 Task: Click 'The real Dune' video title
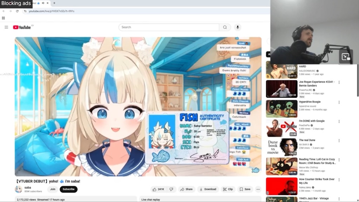307,140
